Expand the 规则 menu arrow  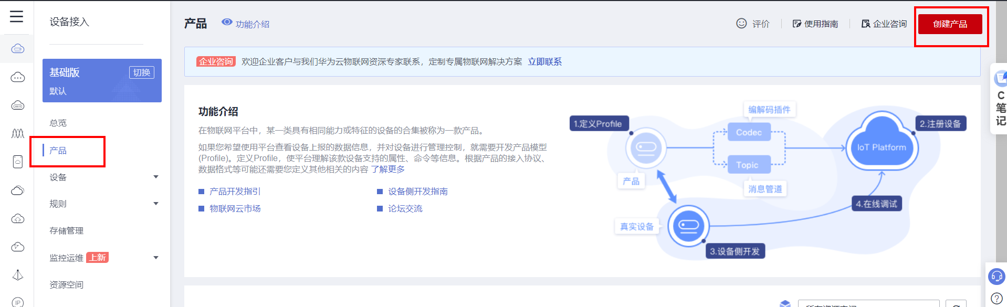click(x=156, y=204)
